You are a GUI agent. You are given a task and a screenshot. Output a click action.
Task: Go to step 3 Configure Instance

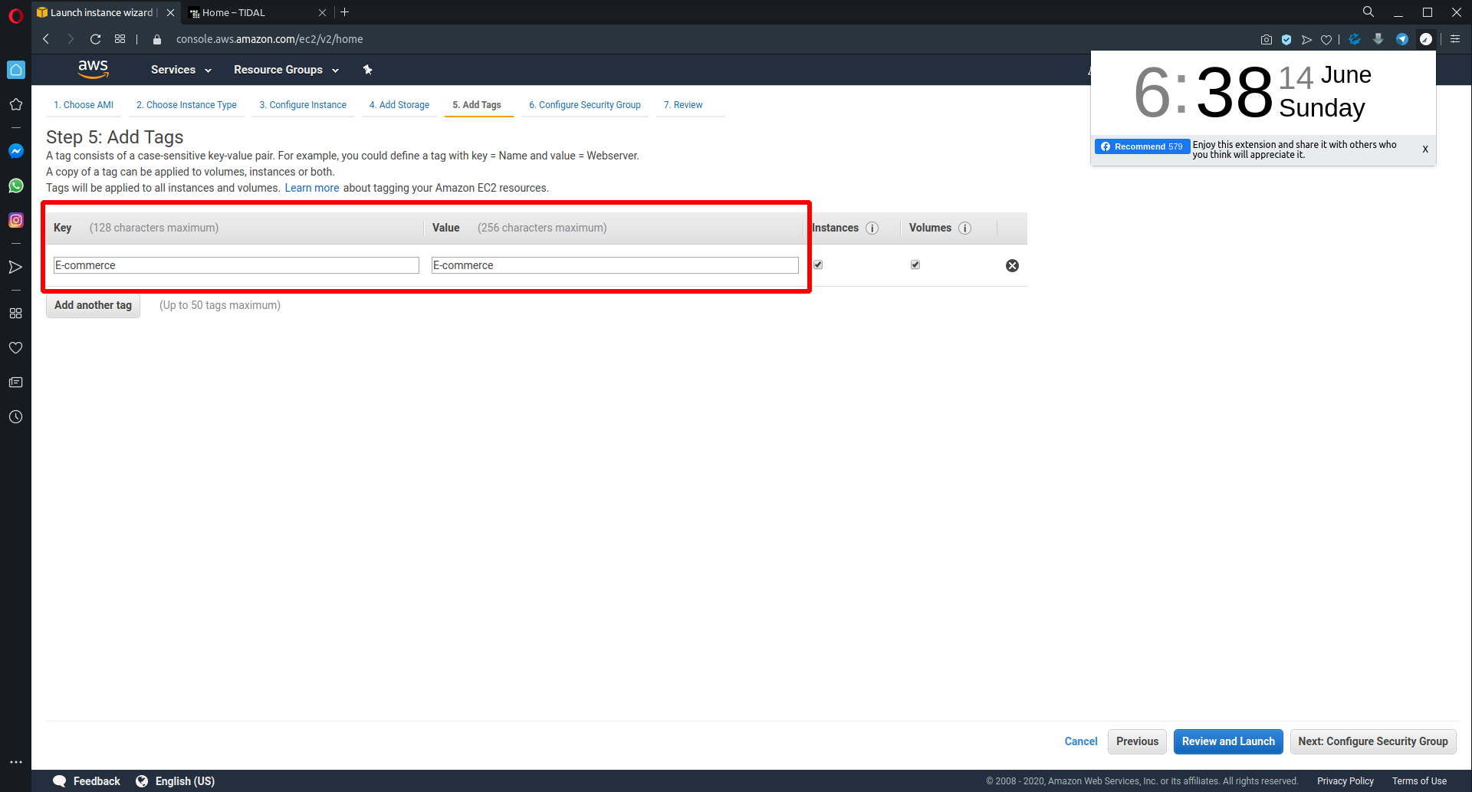(303, 105)
